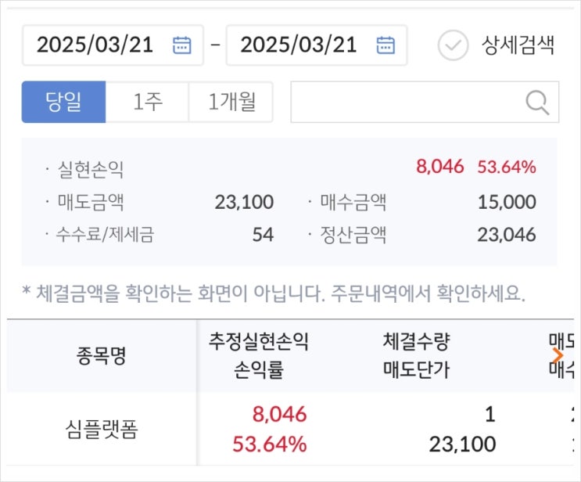The width and height of the screenshot is (581, 482).
Task: Click the end date 2025/03/21 text field
Action: click(x=299, y=45)
